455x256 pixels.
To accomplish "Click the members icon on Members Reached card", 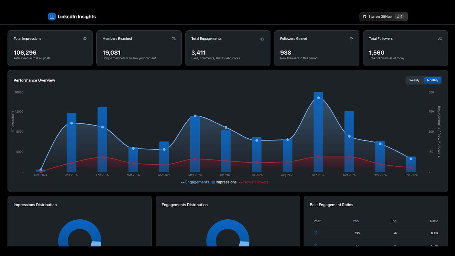I will coord(173,38).
